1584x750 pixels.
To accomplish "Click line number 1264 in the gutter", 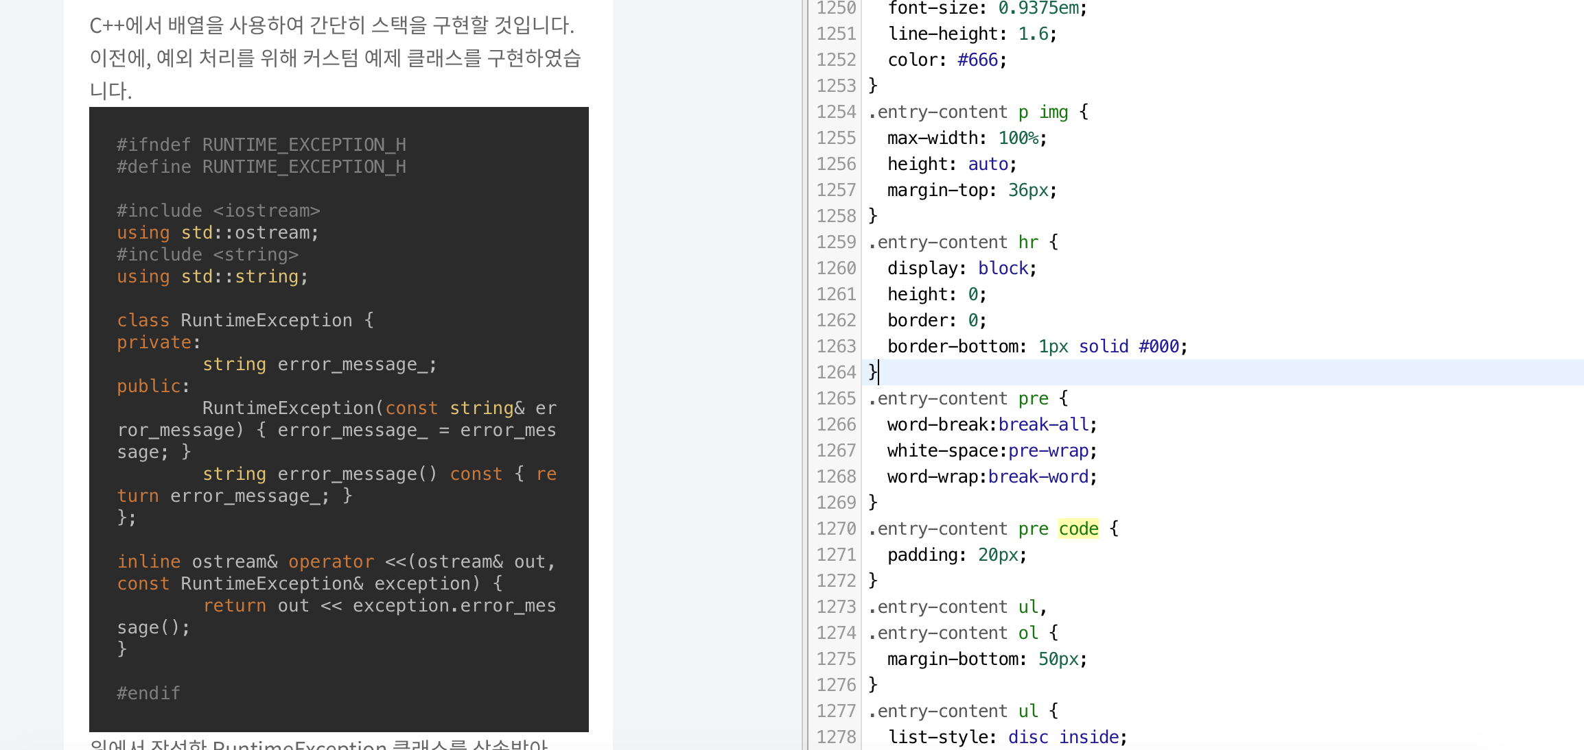I will (836, 372).
